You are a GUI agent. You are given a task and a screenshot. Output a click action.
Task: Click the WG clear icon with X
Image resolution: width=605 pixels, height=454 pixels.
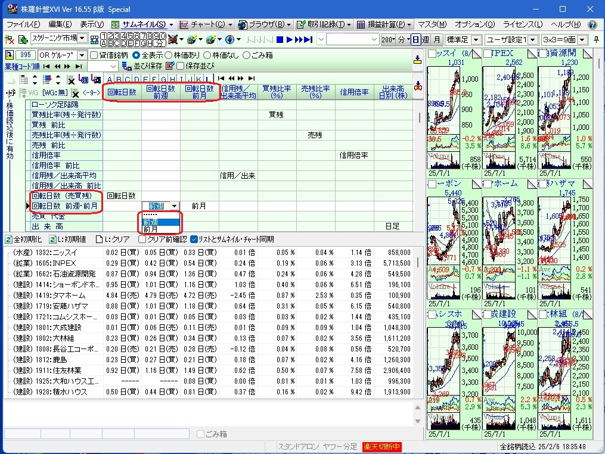pos(75,93)
